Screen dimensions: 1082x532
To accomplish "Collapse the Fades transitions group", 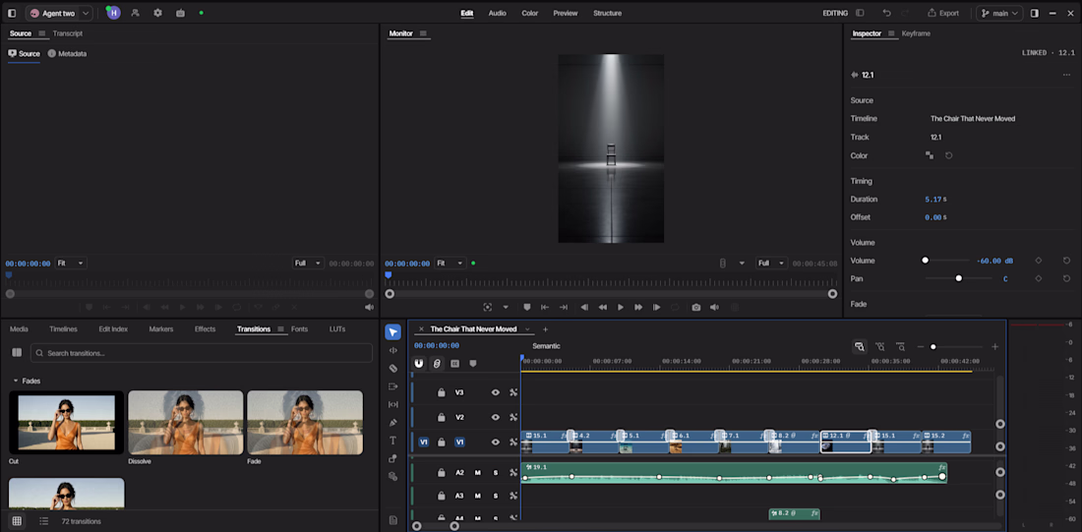I will pos(16,381).
